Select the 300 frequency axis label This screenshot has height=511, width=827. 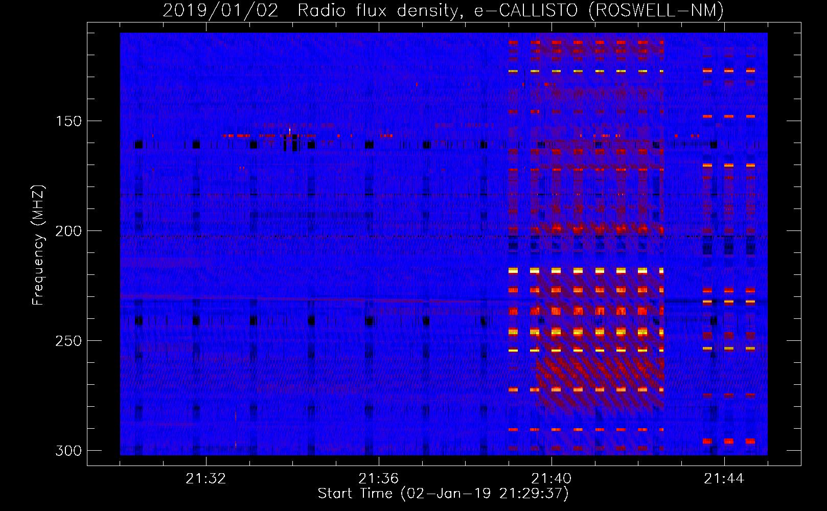[68, 451]
